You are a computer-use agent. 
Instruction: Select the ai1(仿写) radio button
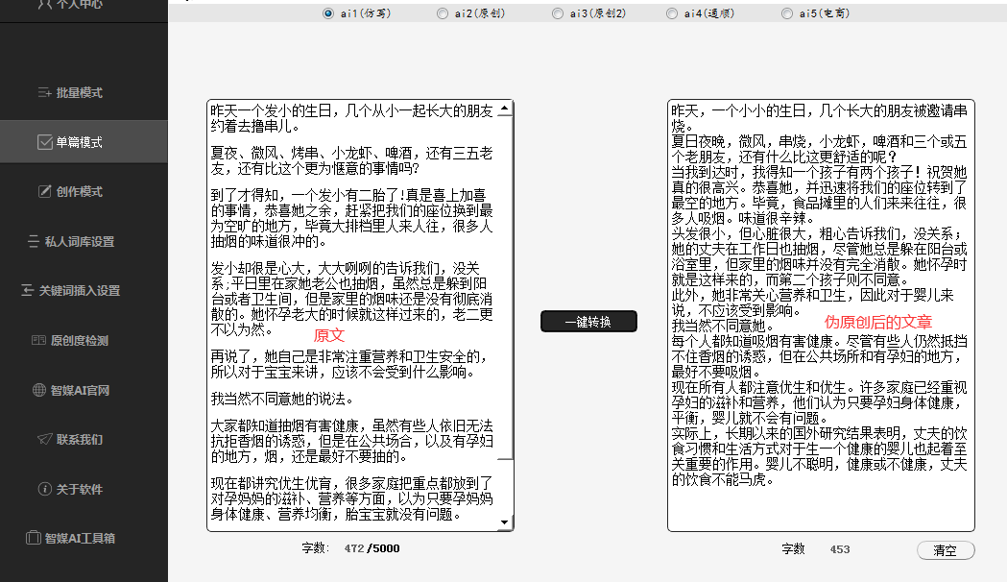(328, 13)
